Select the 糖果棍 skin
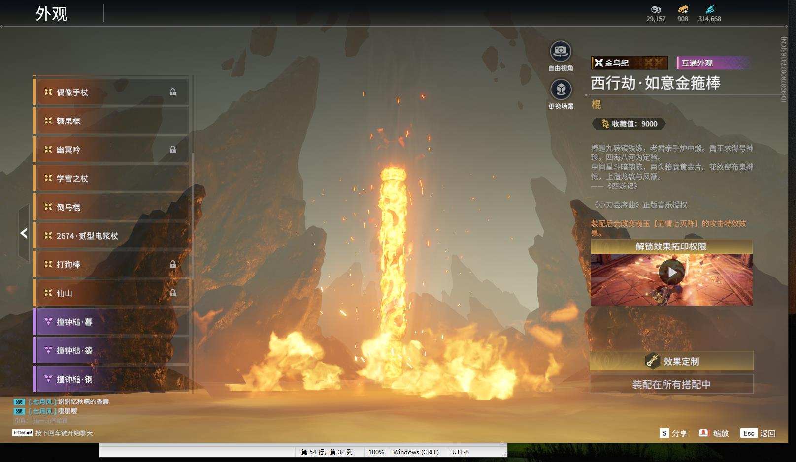 (x=111, y=121)
